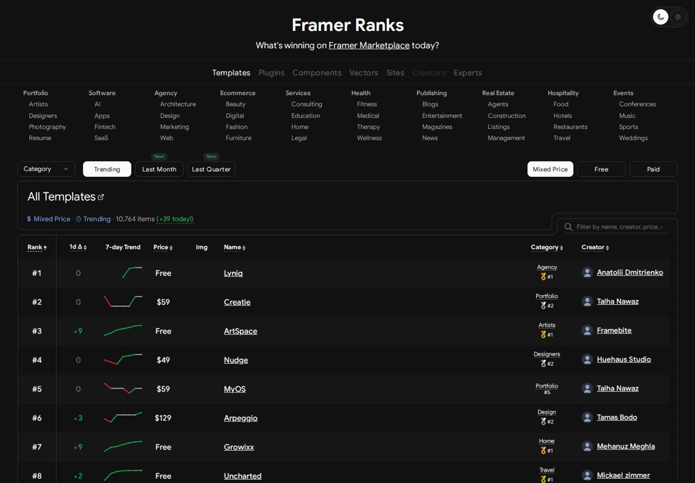Open the Templates tab

tap(231, 73)
